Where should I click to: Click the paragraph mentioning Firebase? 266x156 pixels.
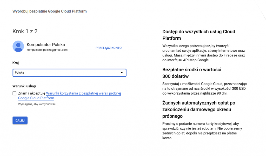(x=204, y=53)
